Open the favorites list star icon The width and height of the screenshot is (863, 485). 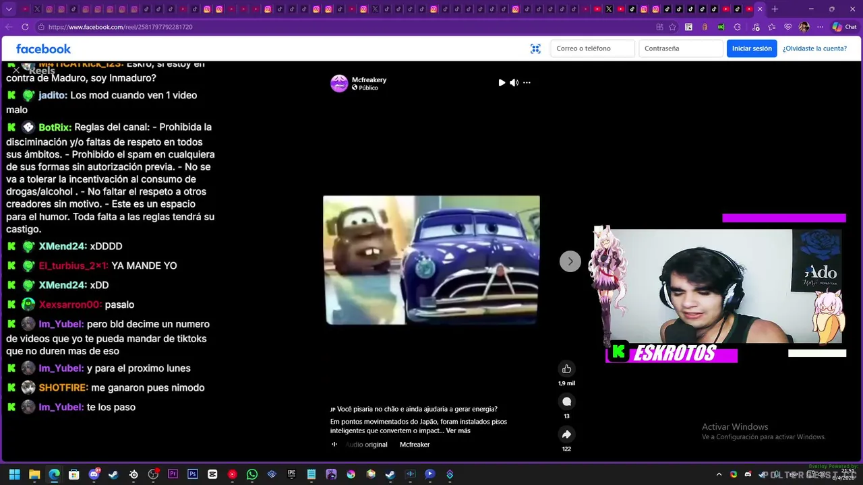[771, 27]
